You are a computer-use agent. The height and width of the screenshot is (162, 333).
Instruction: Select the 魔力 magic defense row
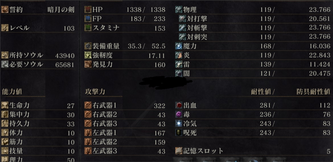click(x=253, y=46)
